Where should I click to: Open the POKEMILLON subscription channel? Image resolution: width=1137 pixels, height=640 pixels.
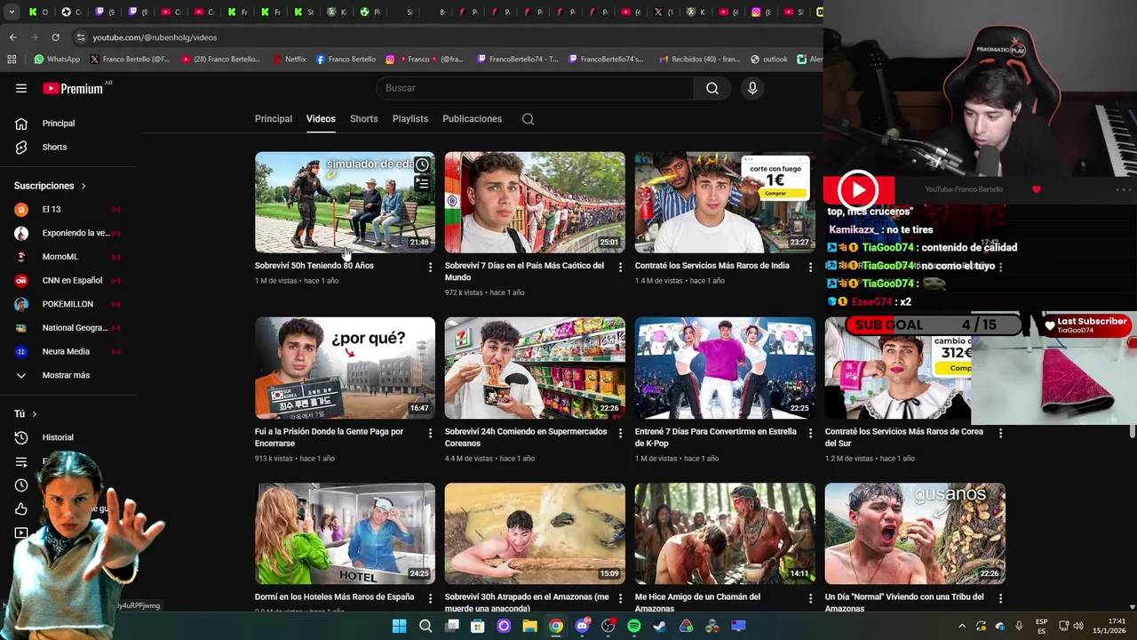tap(68, 304)
